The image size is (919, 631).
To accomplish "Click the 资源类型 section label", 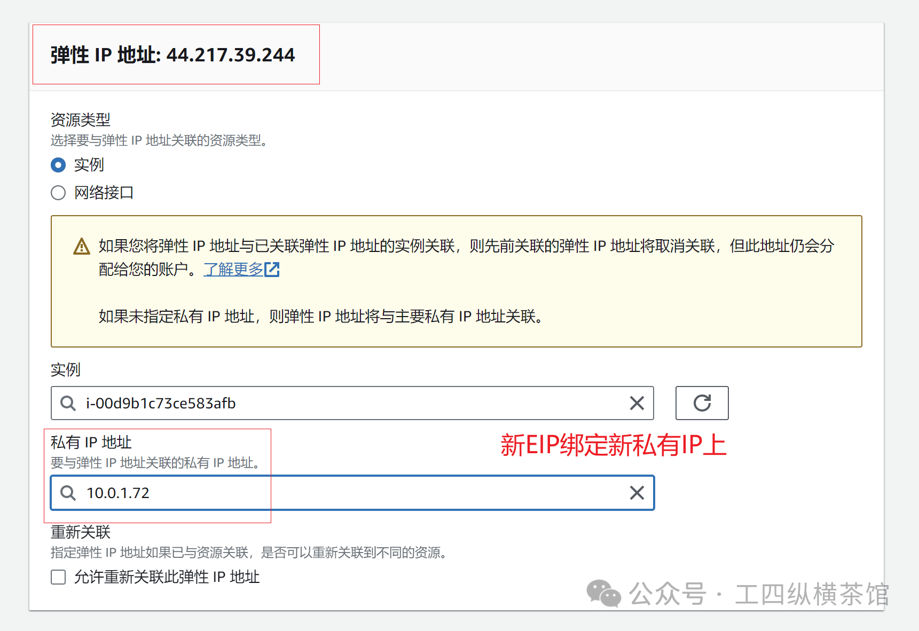I will click(80, 120).
